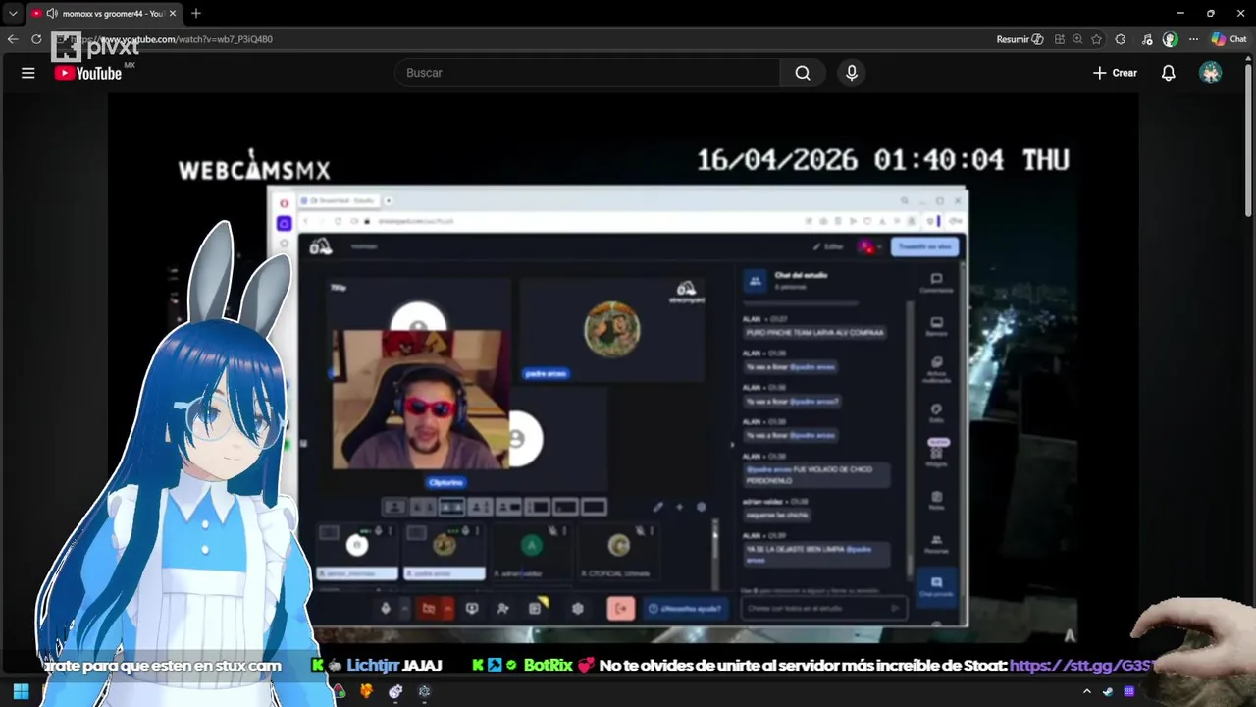This screenshot has width=1256, height=707.
Task: Focus the Buscar search field
Action: coord(587,73)
